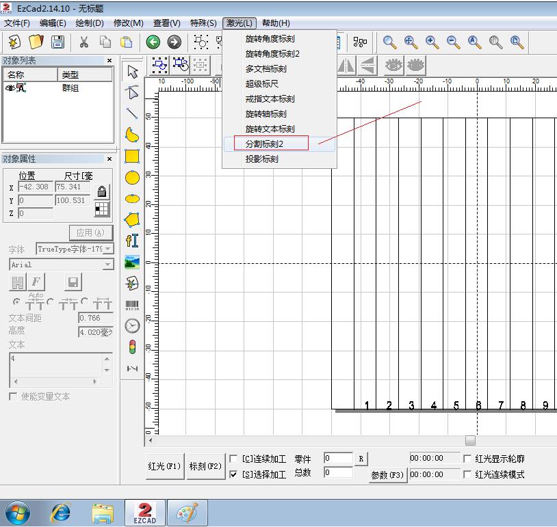Image resolution: width=557 pixels, height=527 pixels.
Task: Select the Ellipse drawing tool
Action: pos(132,178)
